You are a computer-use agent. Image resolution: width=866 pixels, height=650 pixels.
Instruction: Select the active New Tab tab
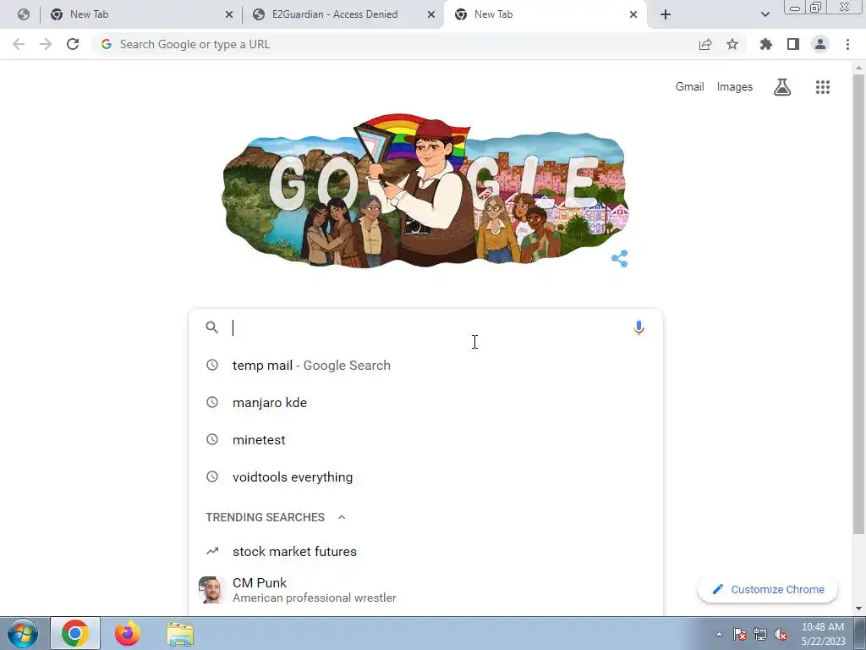click(544, 14)
